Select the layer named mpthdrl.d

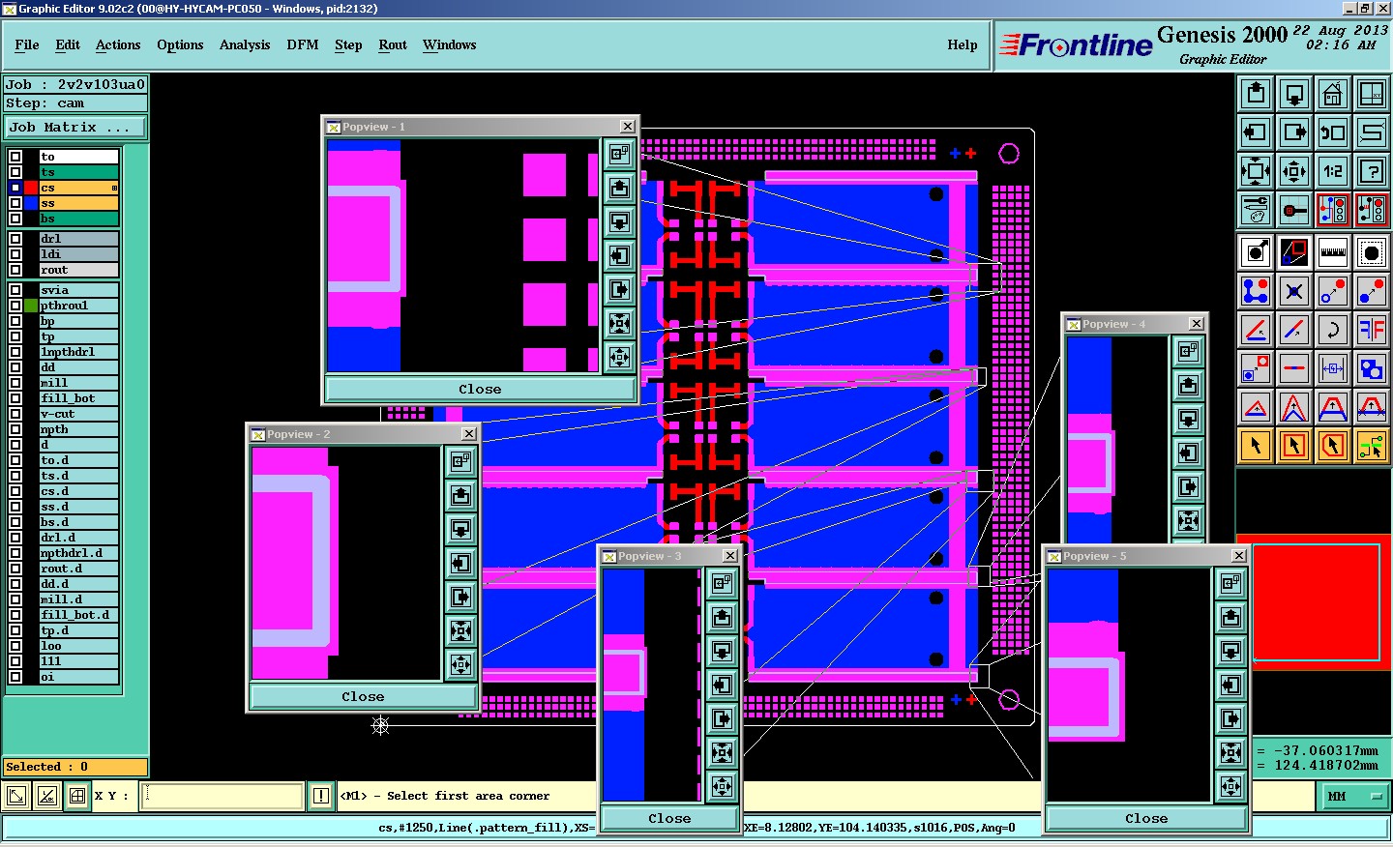[78, 553]
